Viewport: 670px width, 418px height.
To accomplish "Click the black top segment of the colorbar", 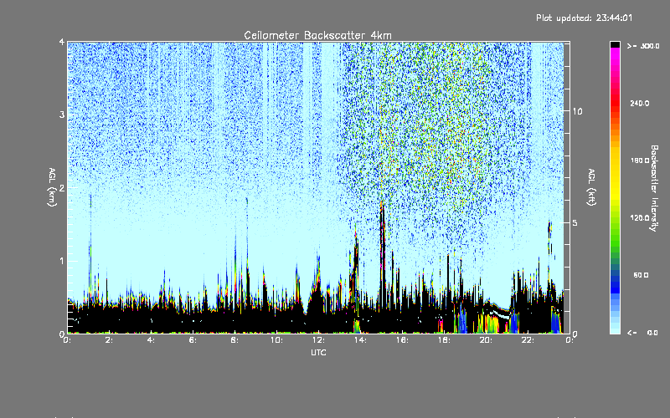I will [615, 44].
